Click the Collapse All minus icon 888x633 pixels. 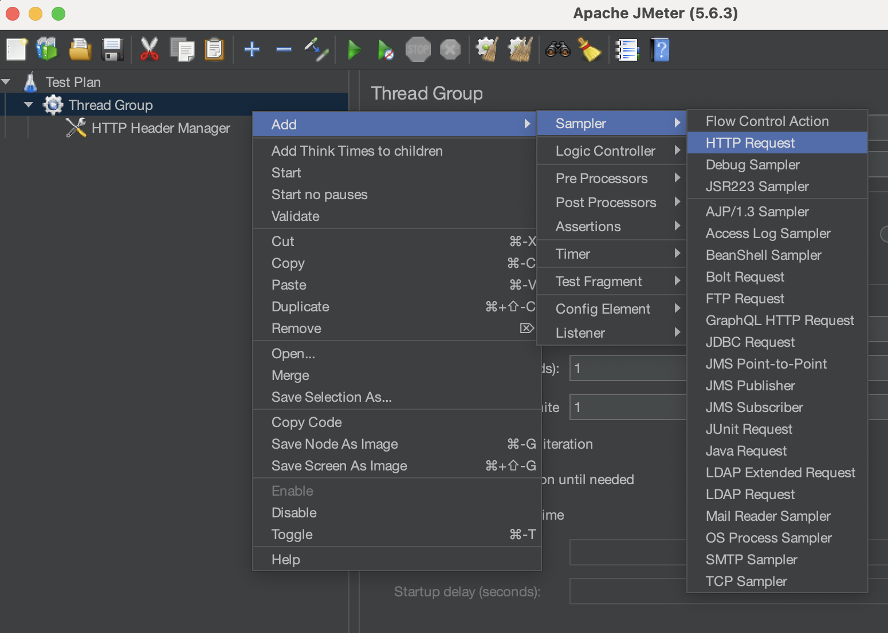tap(284, 49)
